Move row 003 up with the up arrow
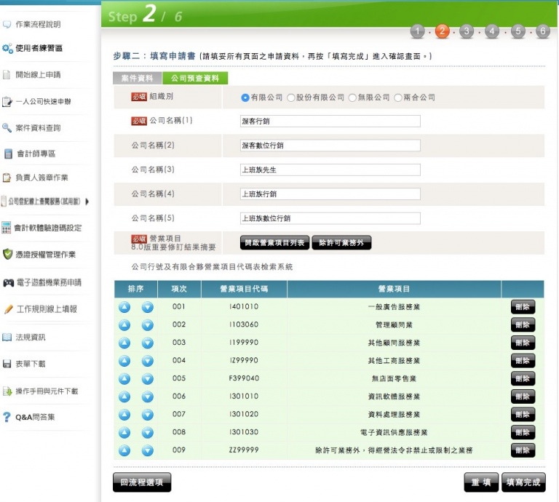Viewport: 559px width, 502px height. (x=124, y=343)
